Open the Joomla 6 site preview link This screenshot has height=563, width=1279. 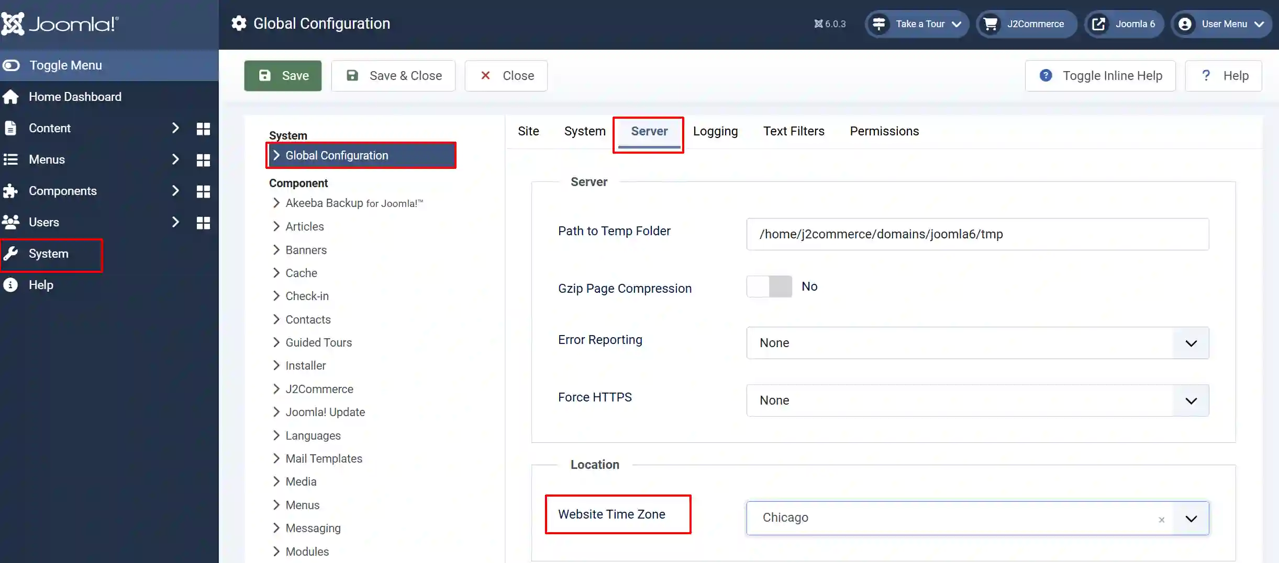1124,24
